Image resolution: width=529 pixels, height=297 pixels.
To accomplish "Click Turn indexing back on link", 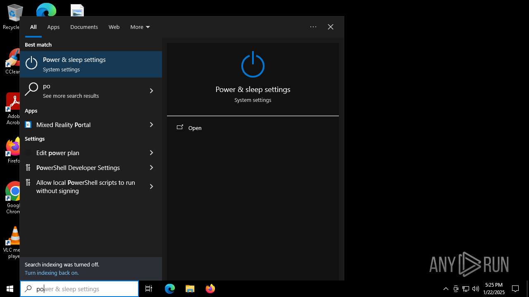I will [52, 273].
